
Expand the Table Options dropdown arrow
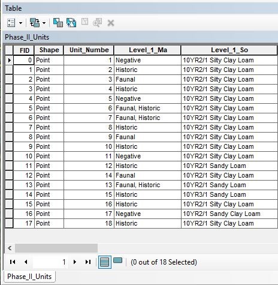20,23
